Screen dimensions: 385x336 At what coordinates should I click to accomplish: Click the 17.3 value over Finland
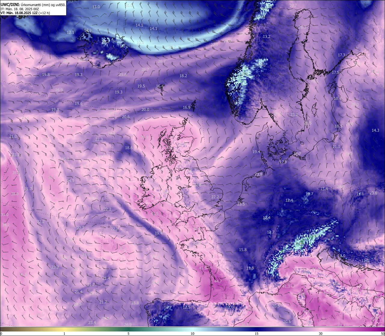coord(341,55)
